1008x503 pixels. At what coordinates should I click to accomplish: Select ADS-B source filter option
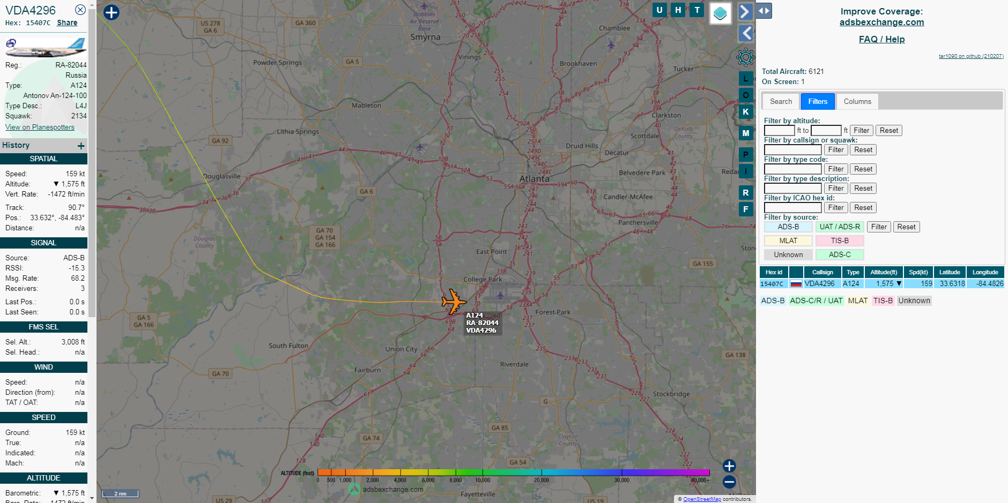(x=788, y=227)
